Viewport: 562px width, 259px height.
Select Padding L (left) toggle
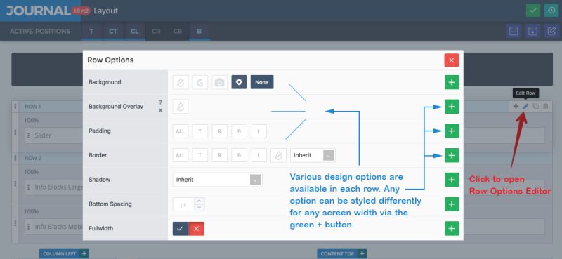pyautogui.click(x=259, y=131)
